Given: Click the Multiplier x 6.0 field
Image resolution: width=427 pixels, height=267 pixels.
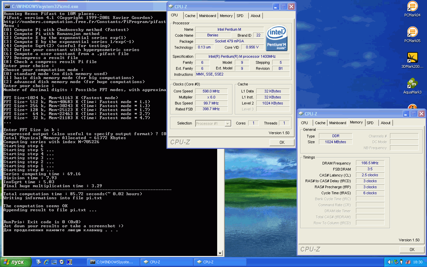Looking at the screenshot, I should pyautogui.click(x=211, y=97).
